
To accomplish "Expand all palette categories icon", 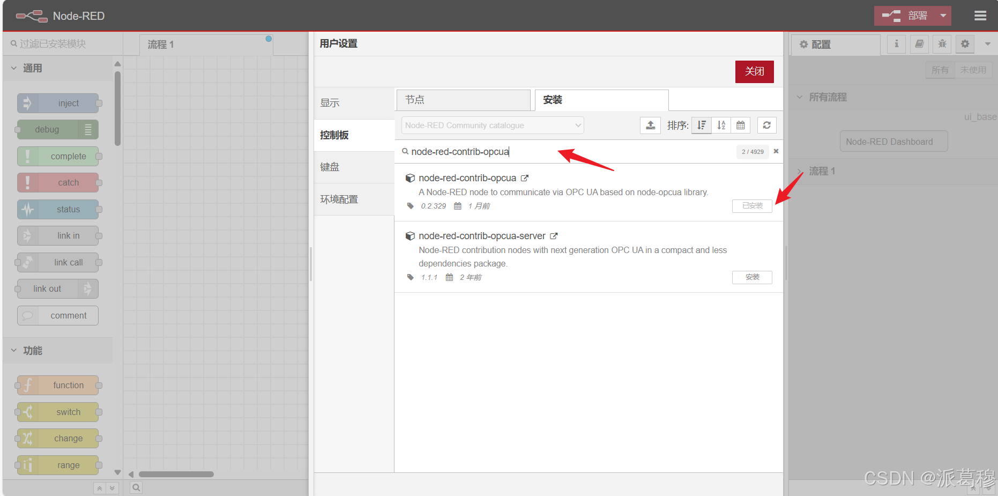I will [x=112, y=488].
